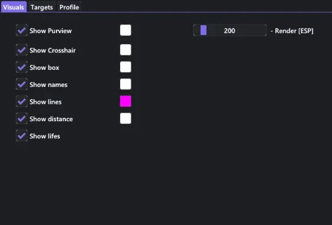
Task: Click the Render [ESP] label
Action: (x=294, y=31)
